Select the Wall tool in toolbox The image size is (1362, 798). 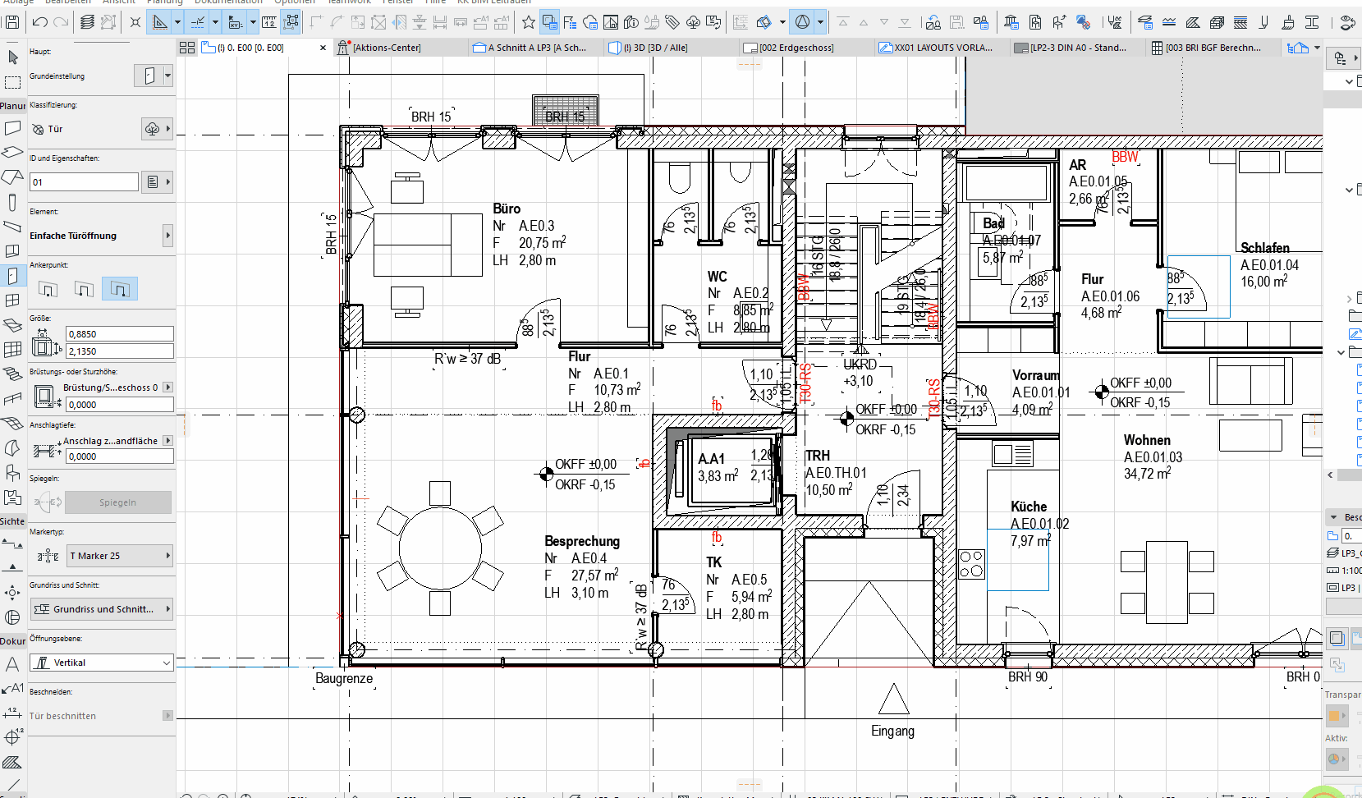click(x=12, y=128)
